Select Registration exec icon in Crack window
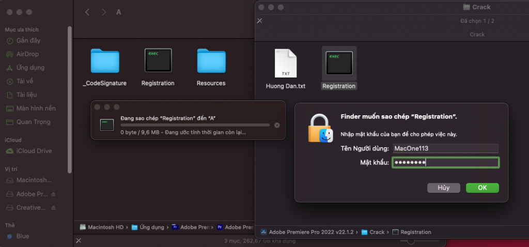 [339, 63]
